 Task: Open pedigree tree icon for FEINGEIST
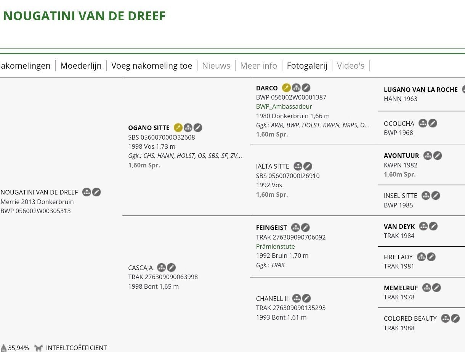295,227
